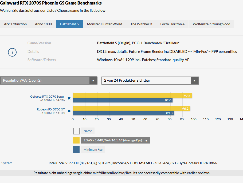Click the Geforce RTX 2070 Super link
243x183 pixels.
click(x=48, y=97)
